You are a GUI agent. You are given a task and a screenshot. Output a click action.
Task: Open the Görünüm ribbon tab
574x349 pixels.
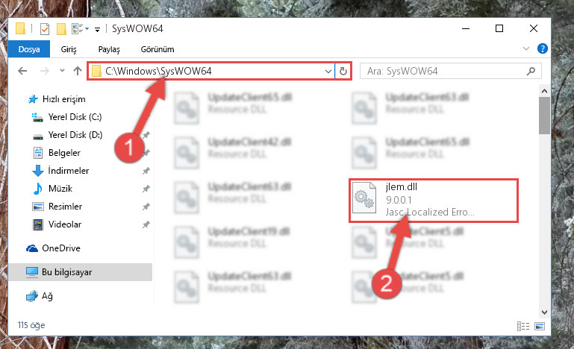pyautogui.click(x=157, y=49)
